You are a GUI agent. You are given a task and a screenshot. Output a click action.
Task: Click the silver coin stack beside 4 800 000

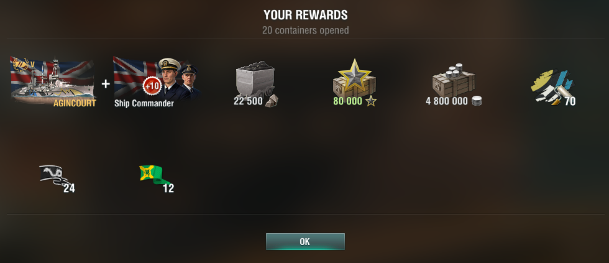pos(477,101)
